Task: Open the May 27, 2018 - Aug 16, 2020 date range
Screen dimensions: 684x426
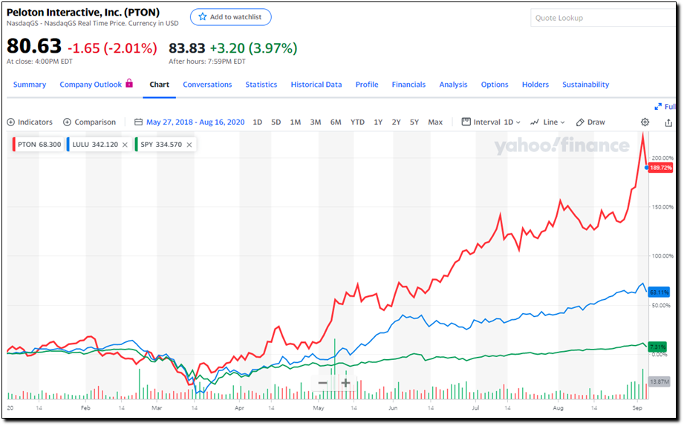Action: (195, 122)
